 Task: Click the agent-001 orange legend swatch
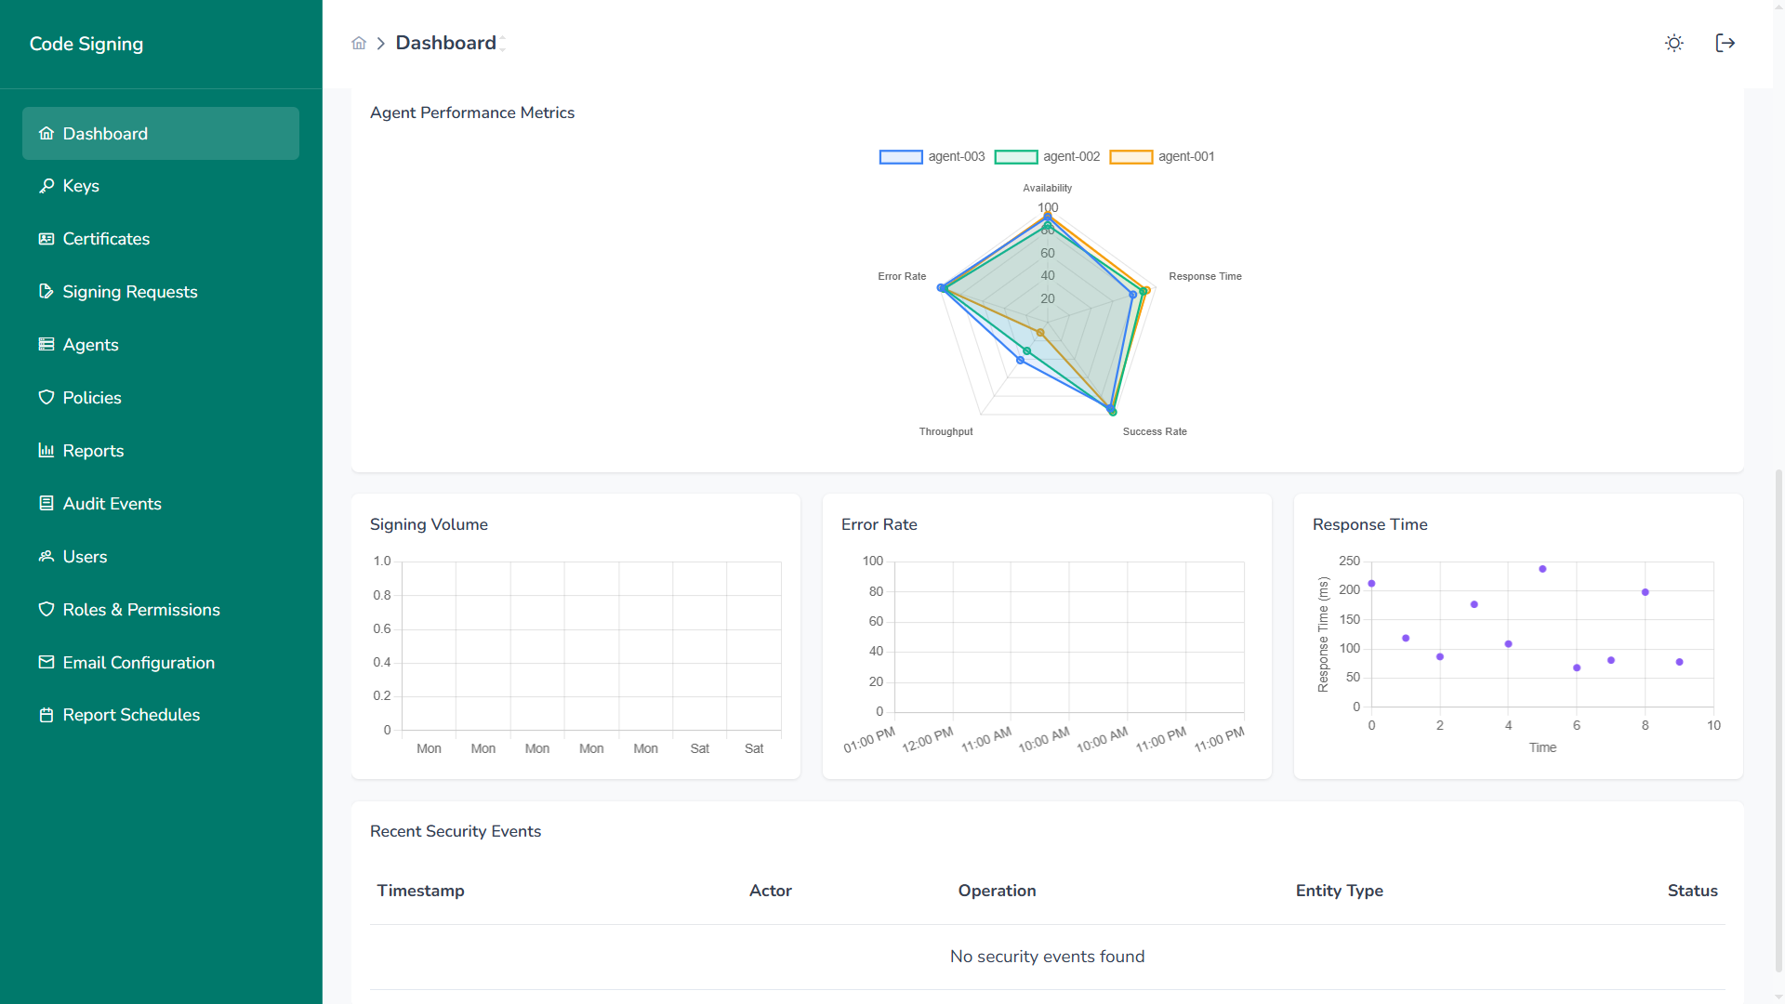1132,156
